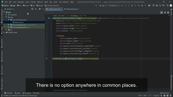
Task: Click tool windows quick-access icon in status bar
Action: (x=2, y=96)
